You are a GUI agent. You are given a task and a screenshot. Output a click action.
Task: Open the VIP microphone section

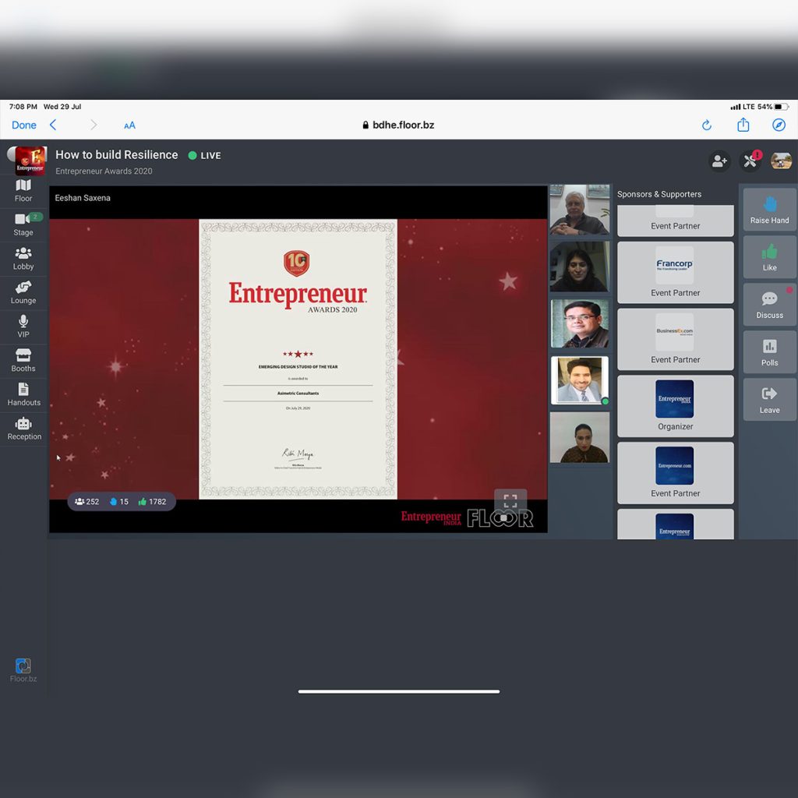coord(23,327)
